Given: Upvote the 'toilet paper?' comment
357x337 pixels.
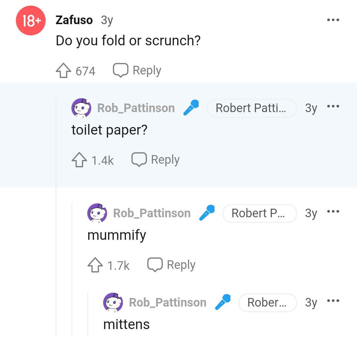Looking at the screenshot, I should coord(79,160).
